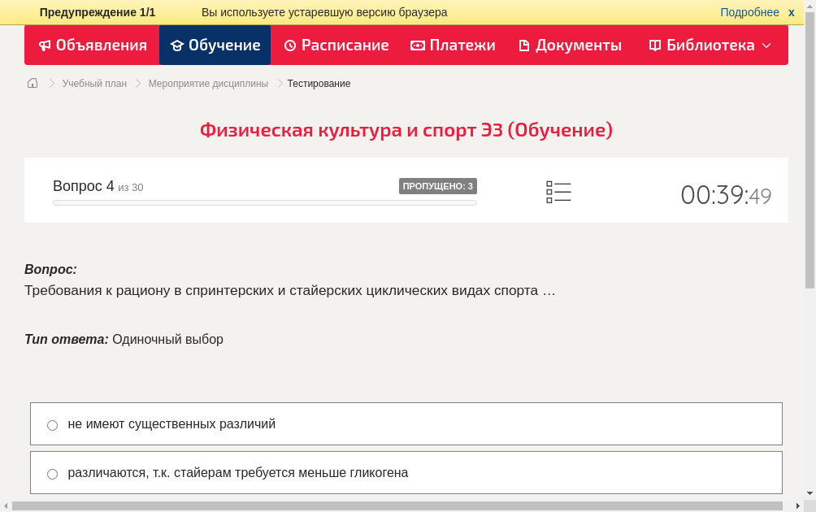Go to Мероприятие дисциплины breadcrumb
This screenshot has height=512, width=816.
(x=208, y=84)
